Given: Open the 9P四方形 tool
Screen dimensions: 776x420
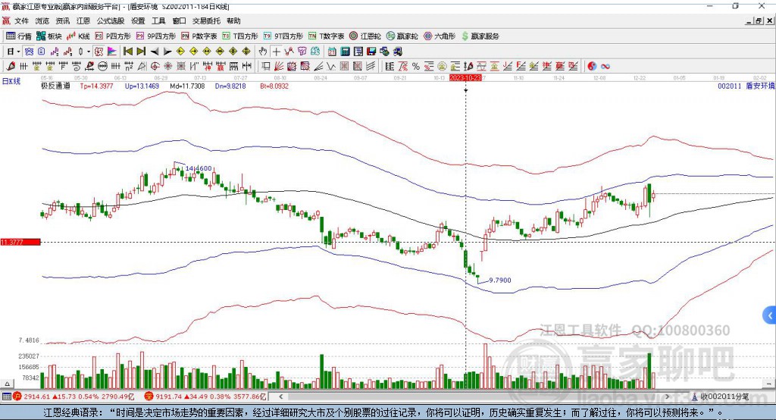Looking at the screenshot, I should click(156, 36).
